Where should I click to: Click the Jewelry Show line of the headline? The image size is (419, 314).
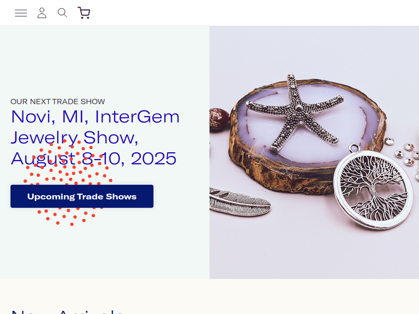74,138
